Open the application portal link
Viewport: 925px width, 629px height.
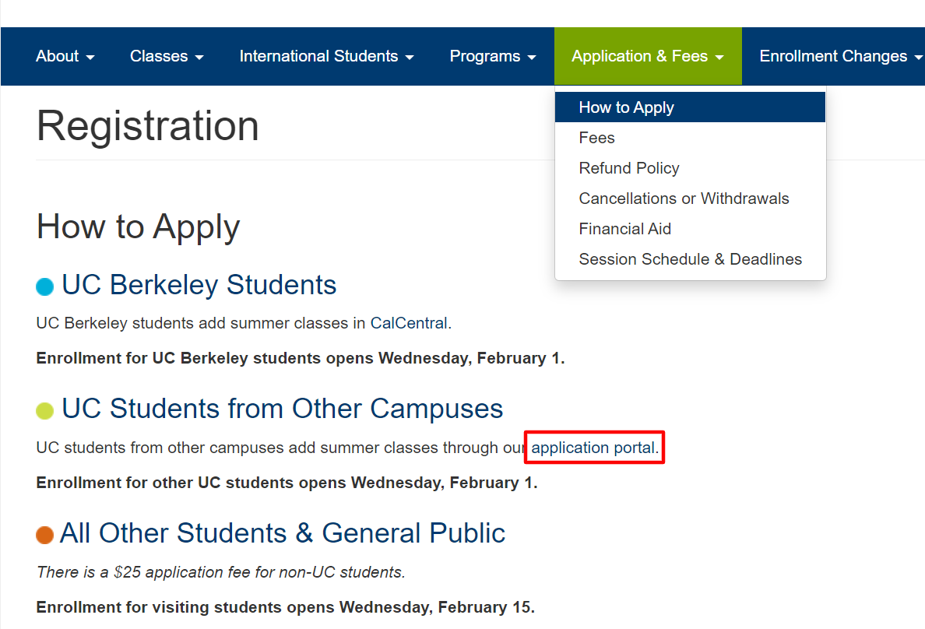pos(593,448)
